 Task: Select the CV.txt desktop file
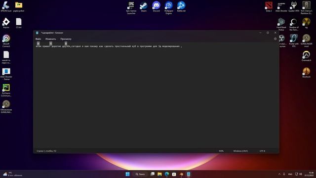[19, 23]
